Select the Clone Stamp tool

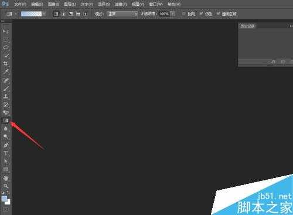pyautogui.click(x=6, y=96)
